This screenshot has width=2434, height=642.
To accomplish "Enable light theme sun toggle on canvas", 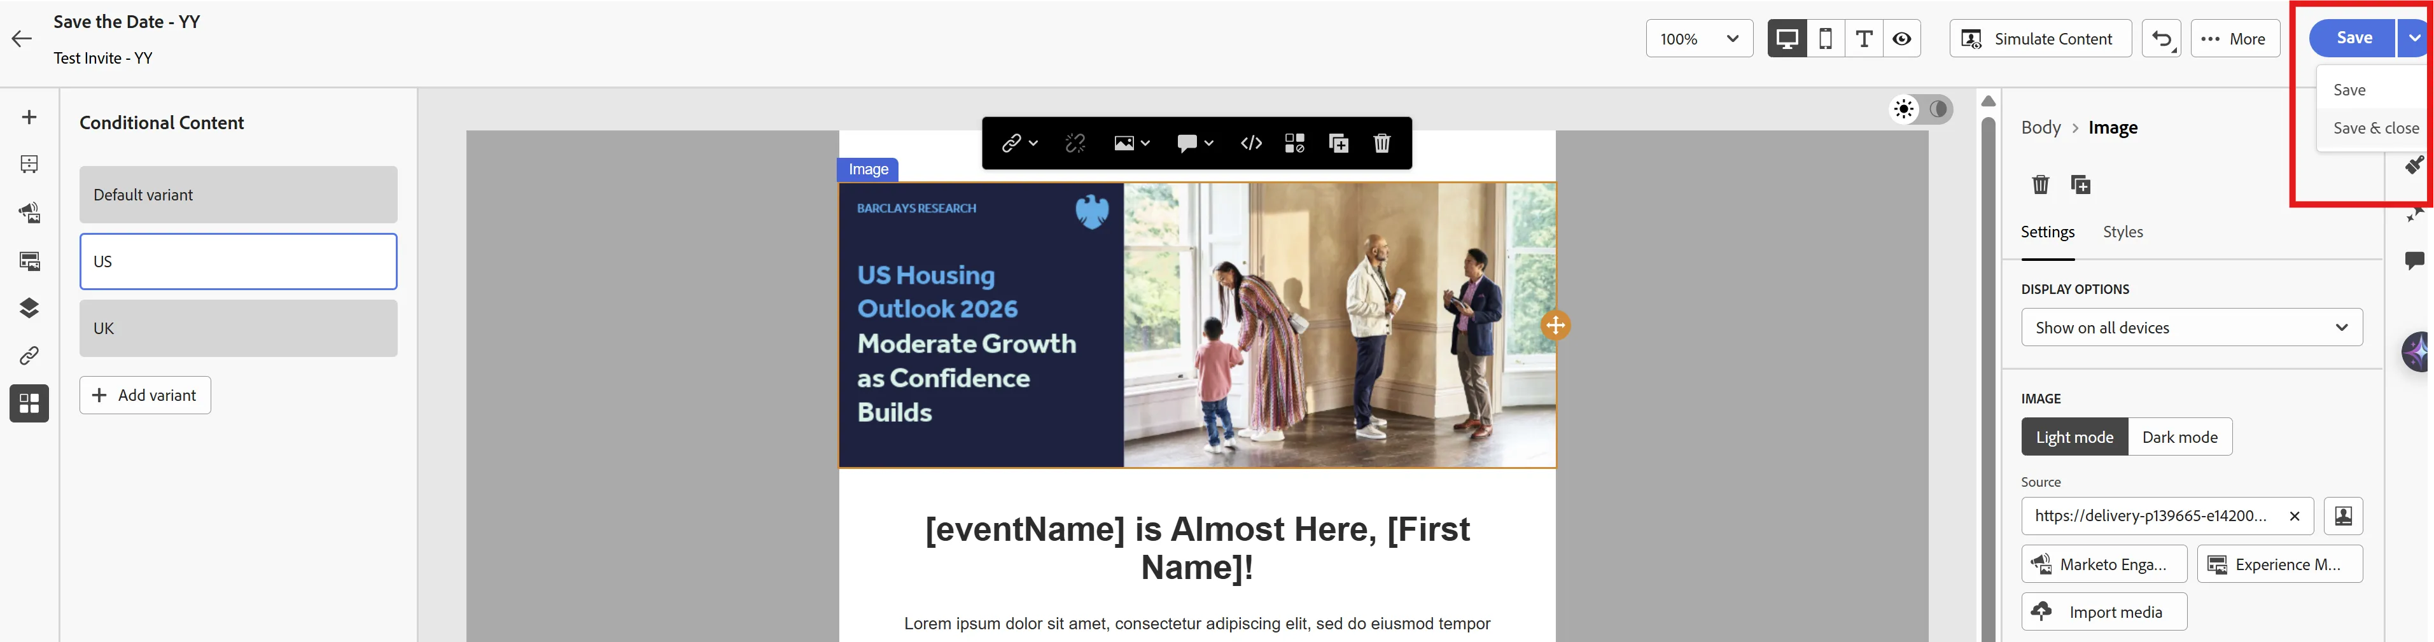I will point(1904,109).
